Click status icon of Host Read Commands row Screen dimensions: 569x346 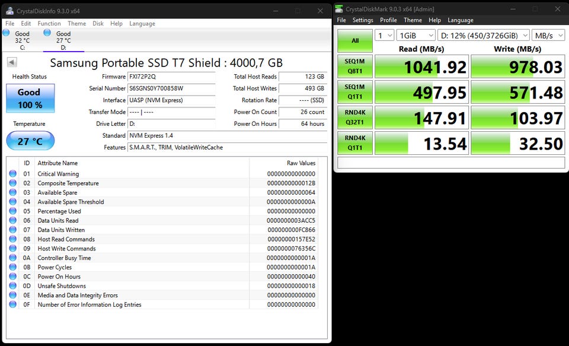click(x=12, y=239)
